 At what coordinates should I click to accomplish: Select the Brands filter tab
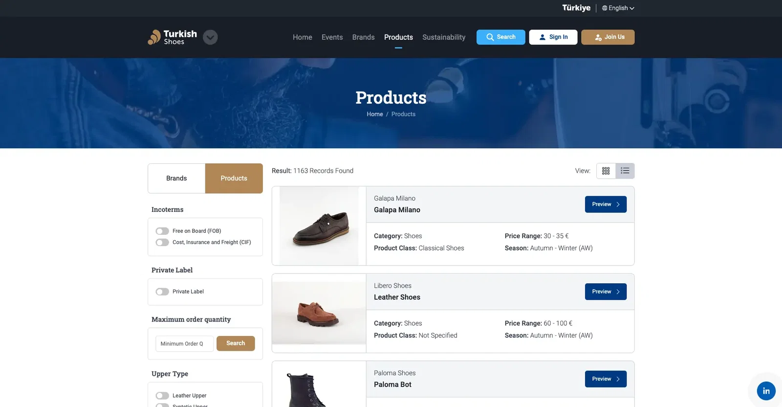coord(176,179)
